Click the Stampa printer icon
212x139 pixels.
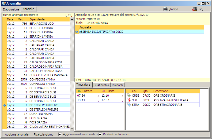pyautogui.click(x=165, y=9)
